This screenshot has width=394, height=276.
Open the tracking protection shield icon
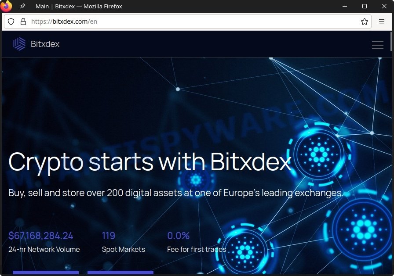point(11,22)
